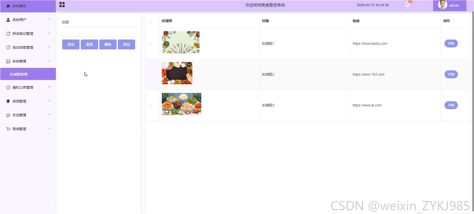Focus the 标题 search input field
Screen dimensions: 474x214
tap(99, 32)
